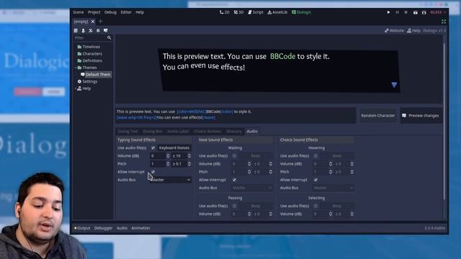Click the dialog preview next indicator arrow
The width and height of the screenshot is (461, 259).
coord(394,85)
